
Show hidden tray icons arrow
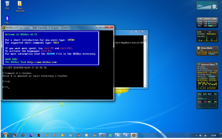point(196,135)
